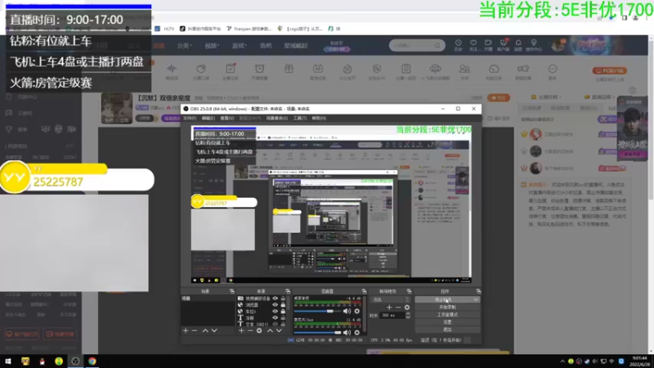Click the search magnifier in website header
Viewport: 654px width, 368px height.
click(x=437, y=45)
